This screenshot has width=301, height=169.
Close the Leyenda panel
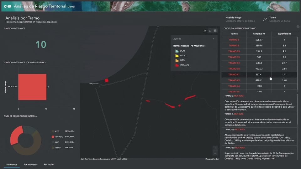coord(214,39)
